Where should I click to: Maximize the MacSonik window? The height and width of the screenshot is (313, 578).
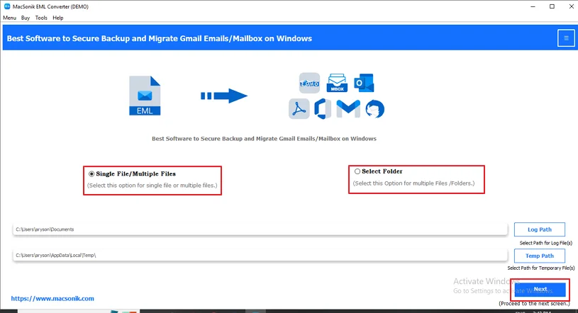[x=552, y=6]
